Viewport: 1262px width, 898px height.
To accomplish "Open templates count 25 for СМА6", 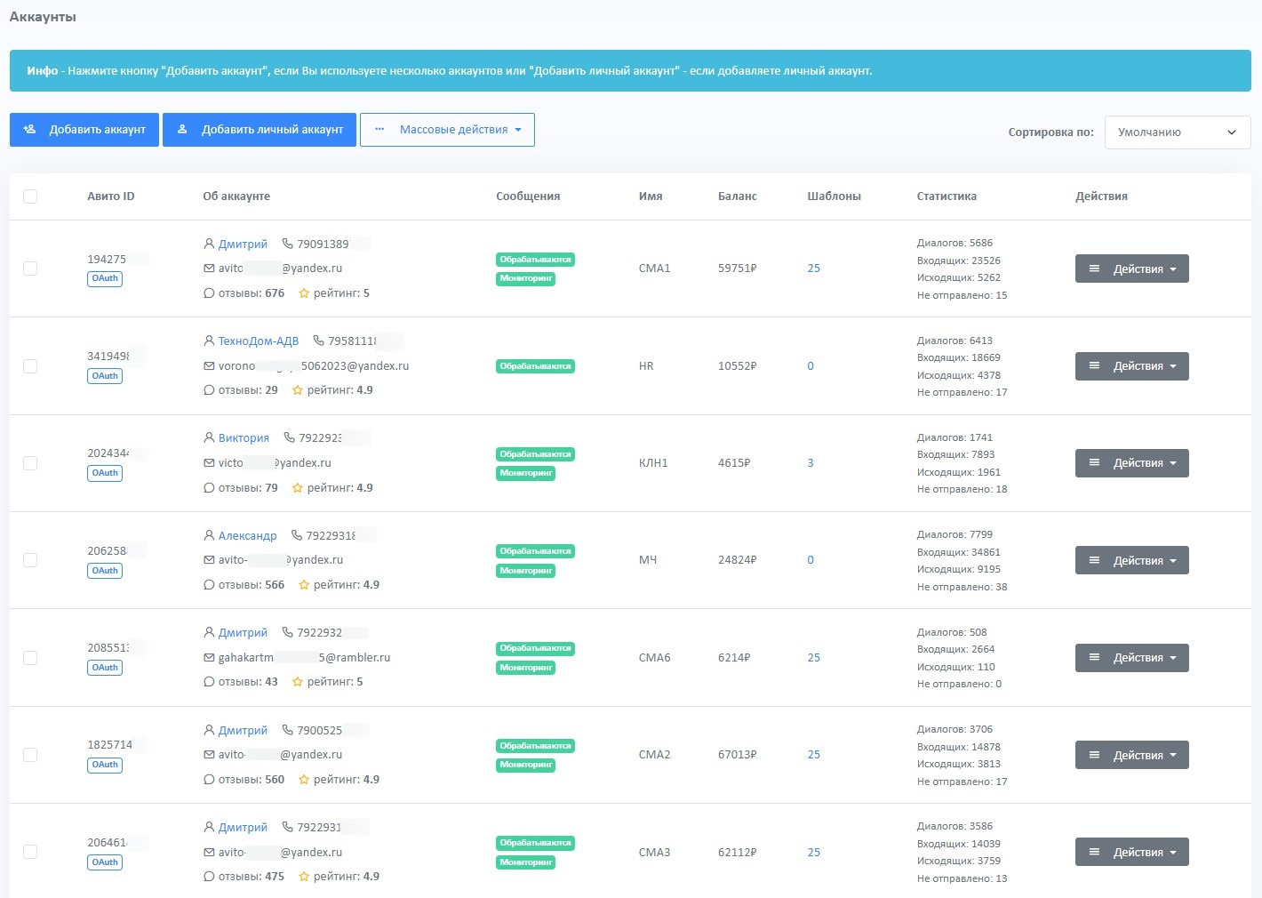I will 813,658.
